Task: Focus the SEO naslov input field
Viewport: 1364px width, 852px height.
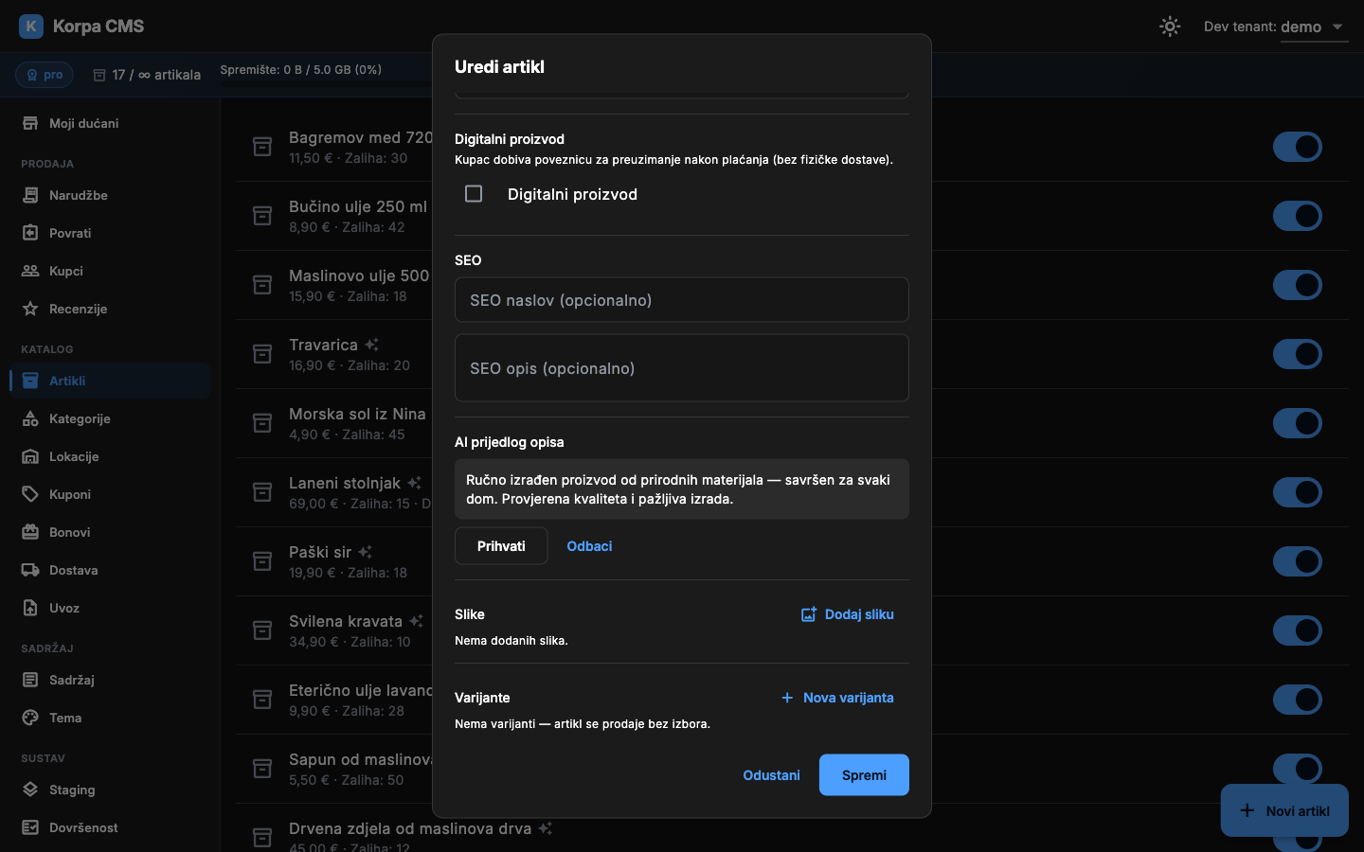Action: pyautogui.click(x=682, y=300)
